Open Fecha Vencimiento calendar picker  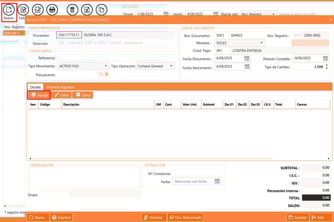[x=247, y=66]
